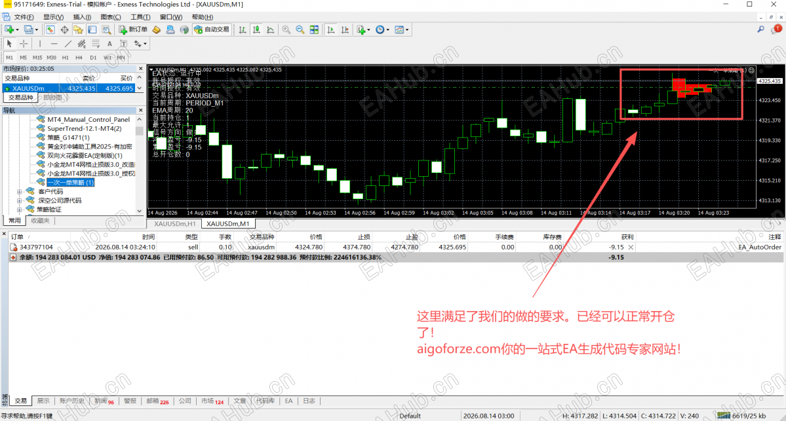Close order 343797104 with its X
The width and height of the screenshot is (786, 421).
tap(631, 247)
